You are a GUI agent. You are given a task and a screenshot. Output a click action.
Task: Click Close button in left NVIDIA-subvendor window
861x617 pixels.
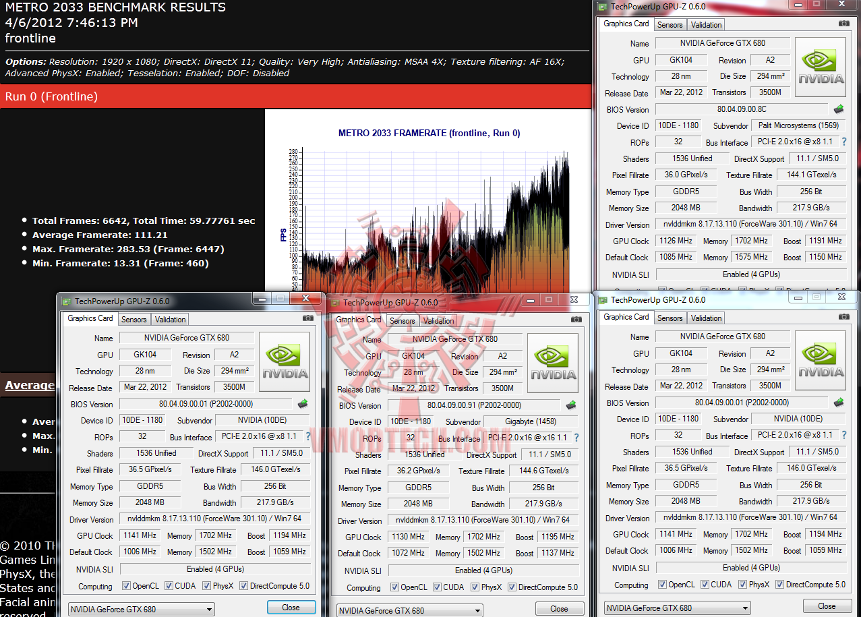(291, 608)
